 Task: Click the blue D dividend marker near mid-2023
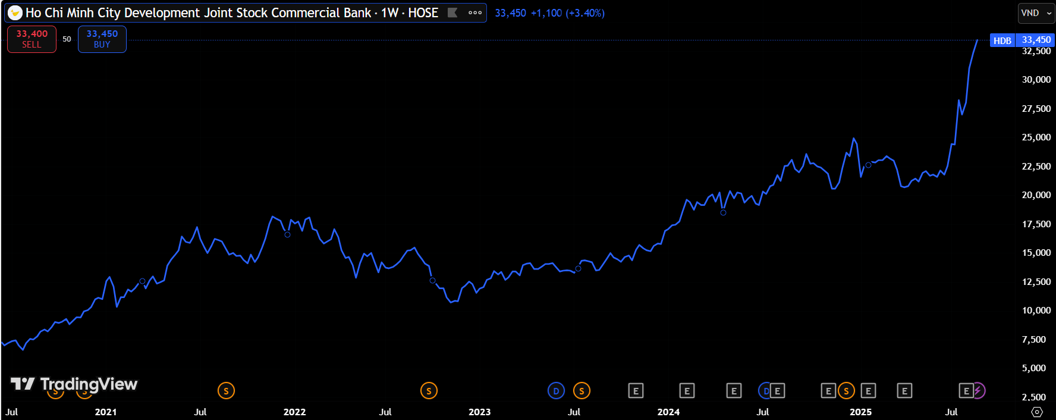coord(556,391)
